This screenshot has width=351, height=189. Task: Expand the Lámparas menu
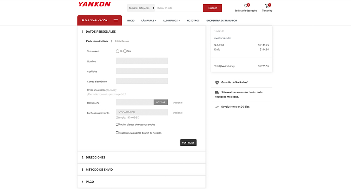(149, 21)
